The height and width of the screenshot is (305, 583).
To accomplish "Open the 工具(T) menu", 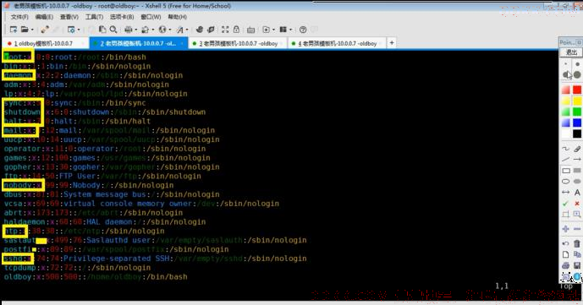I will (94, 17).
